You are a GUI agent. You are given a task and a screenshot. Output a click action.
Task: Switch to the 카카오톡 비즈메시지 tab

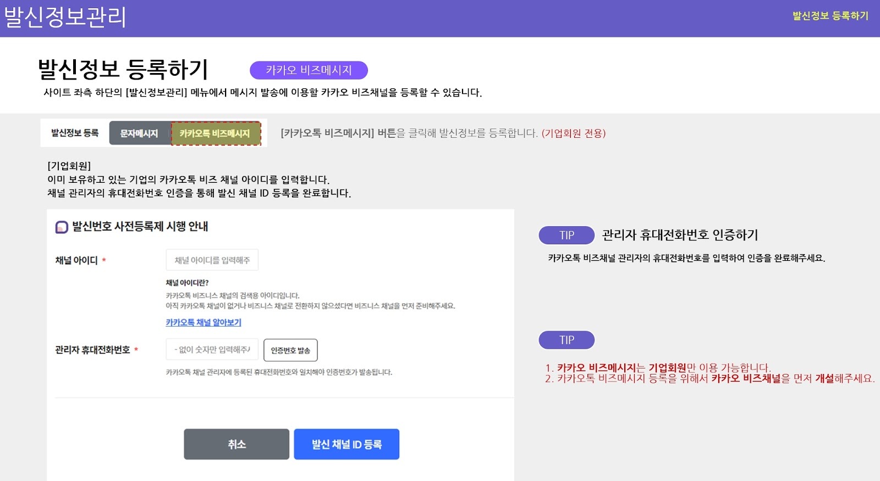click(215, 133)
